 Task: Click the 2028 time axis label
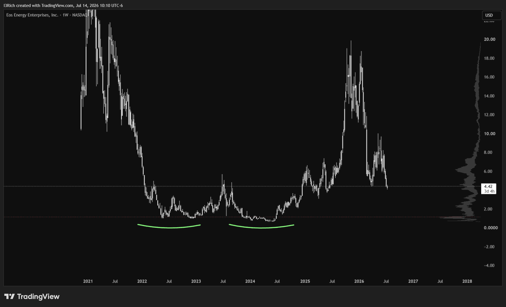pos(467,281)
